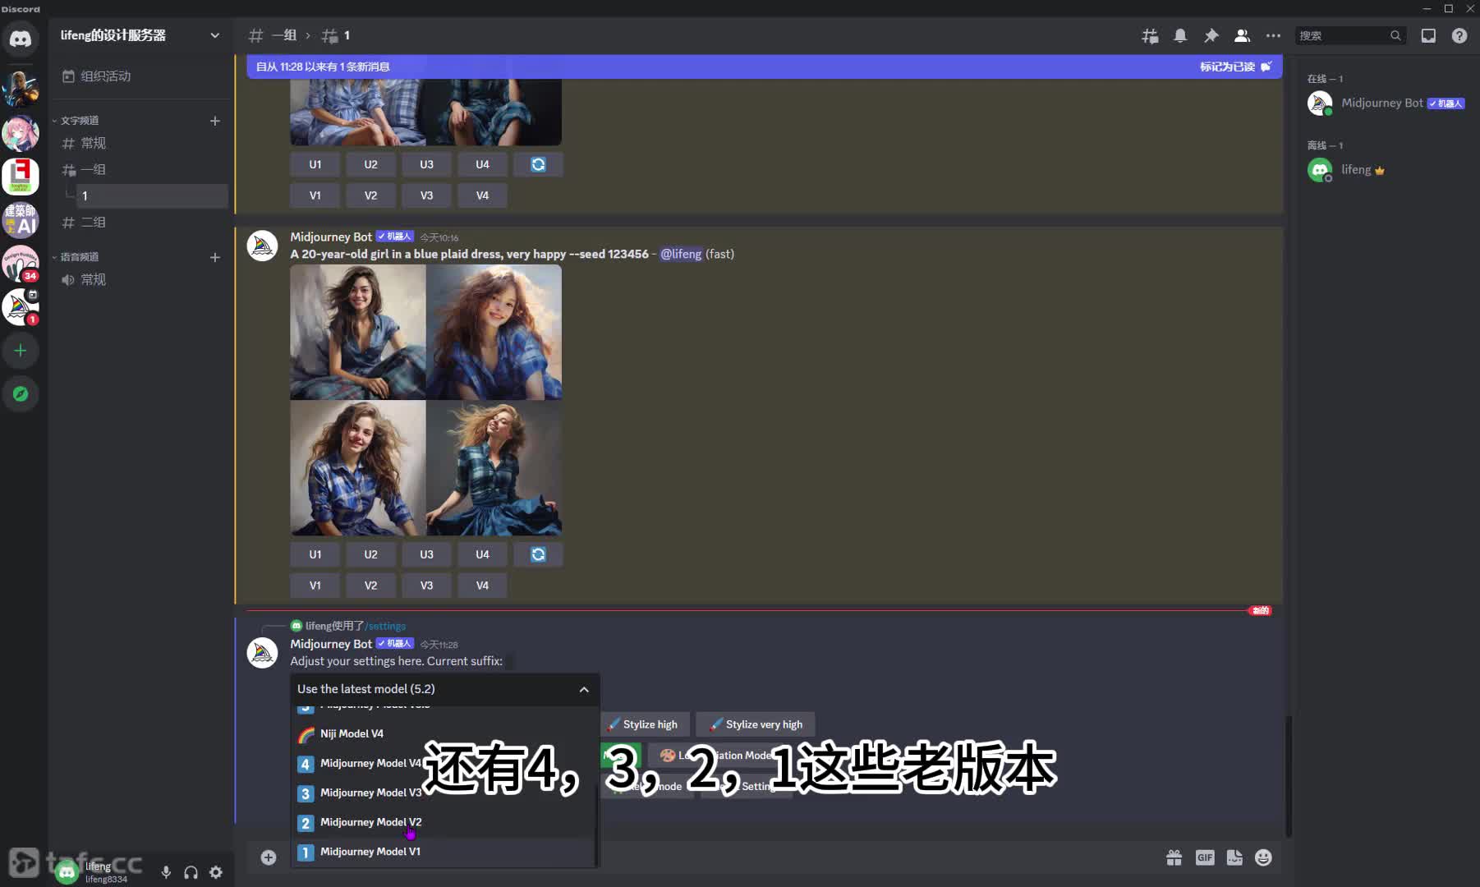The width and height of the screenshot is (1480, 887).
Task: Choose Midjourney Model V1 option
Action: coord(444,852)
